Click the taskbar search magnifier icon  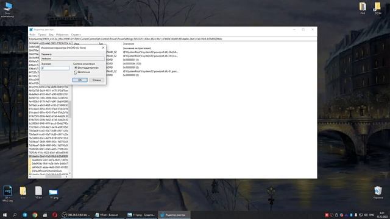coord(15,215)
